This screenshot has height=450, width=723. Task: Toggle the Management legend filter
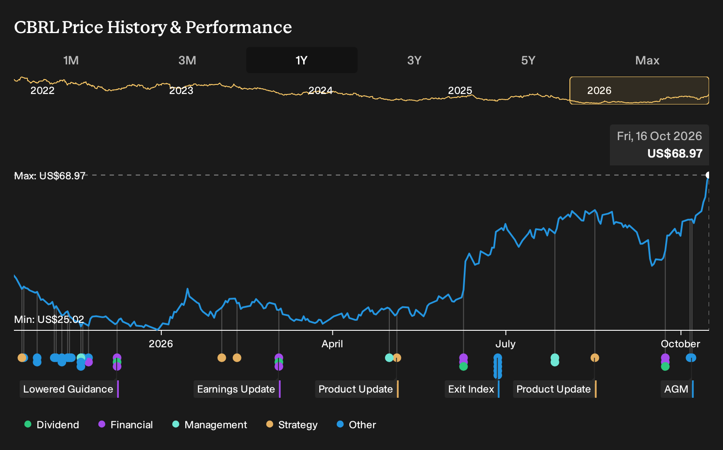[x=210, y=425]
